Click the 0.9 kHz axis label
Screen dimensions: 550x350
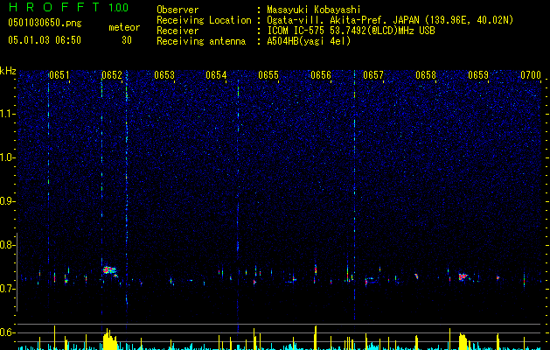(7, 201)
